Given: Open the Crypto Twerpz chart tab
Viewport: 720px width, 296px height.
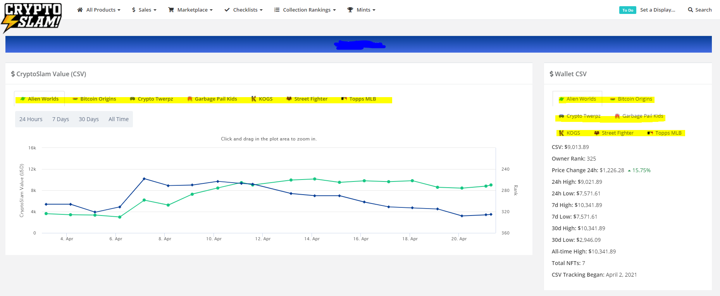Looking at the screenshot, I should pos(152,99).
